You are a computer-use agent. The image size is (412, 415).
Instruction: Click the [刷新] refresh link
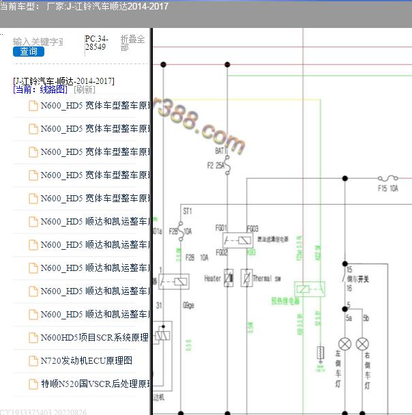(85, 89)
